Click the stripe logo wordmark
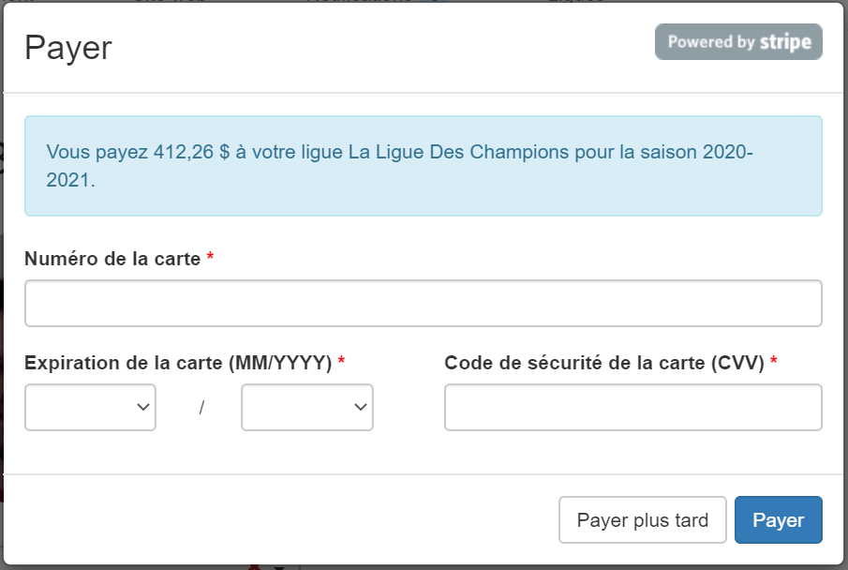Screen dimensions: 848x570 coord(785,42)
